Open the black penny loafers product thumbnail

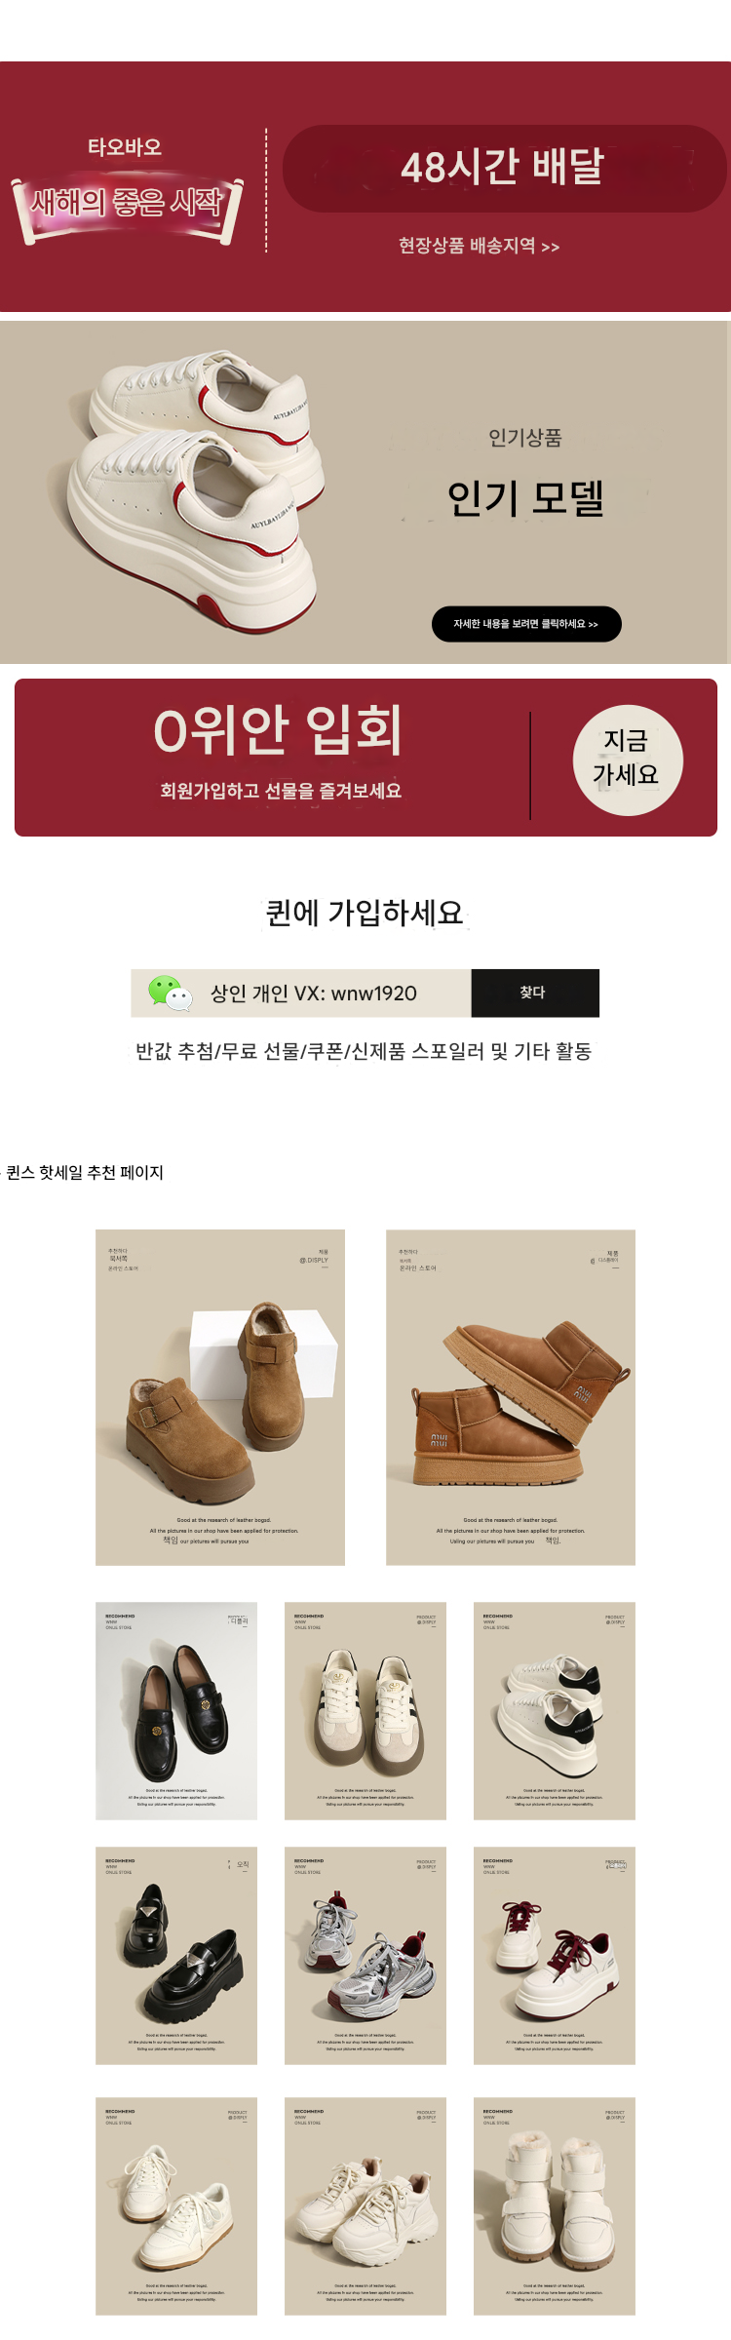pyautogui.click(x=176, y=1710)
